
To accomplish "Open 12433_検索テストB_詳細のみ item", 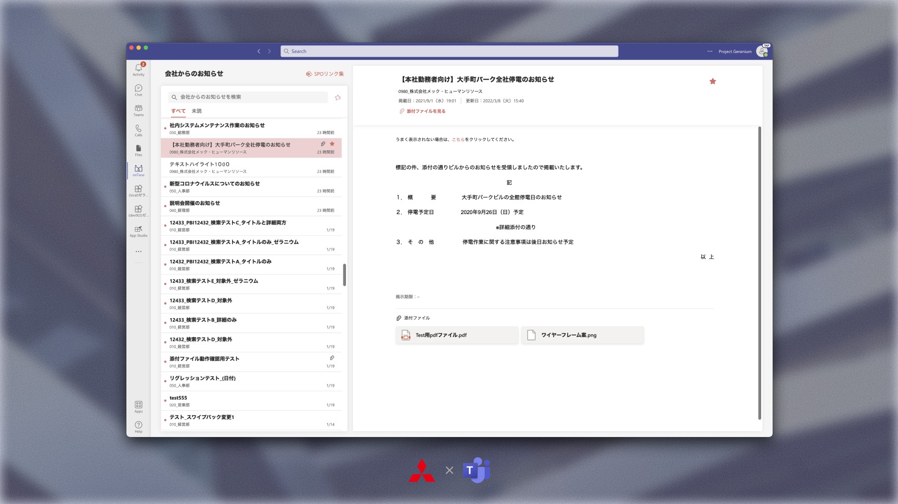I will 251,323.
